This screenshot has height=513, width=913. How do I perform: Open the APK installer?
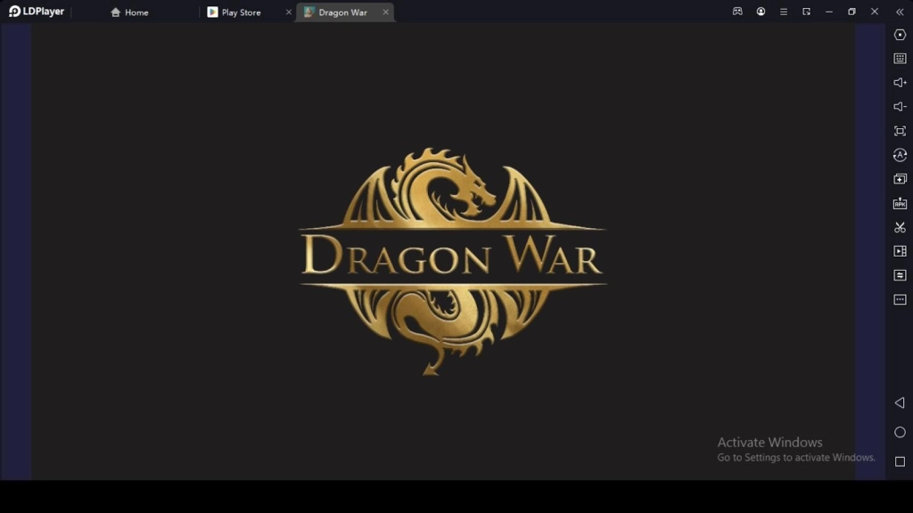click(900, 202)
